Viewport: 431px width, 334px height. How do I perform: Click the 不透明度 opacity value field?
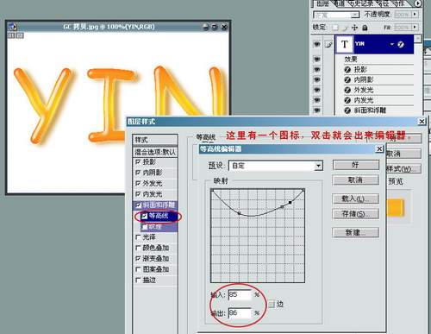tap(403, 14)
